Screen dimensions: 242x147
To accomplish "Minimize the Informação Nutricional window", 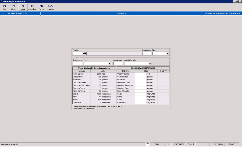I will (234, 1).
